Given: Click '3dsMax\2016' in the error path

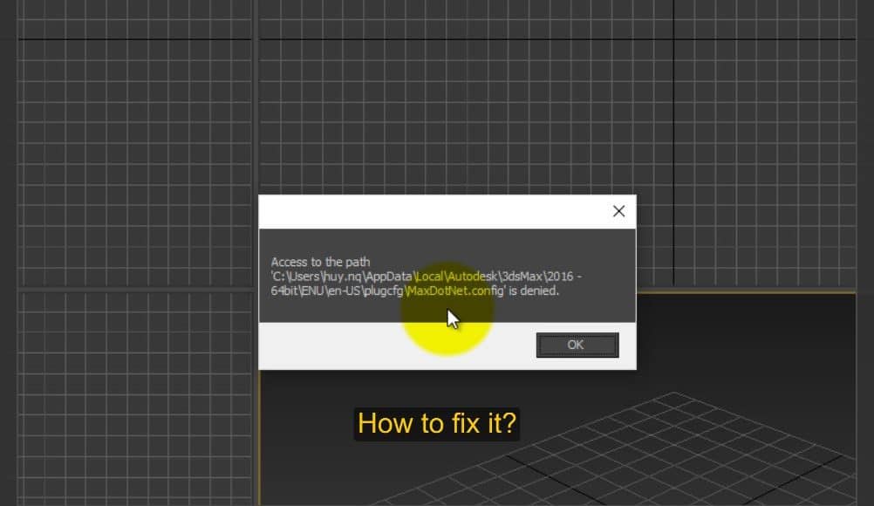Looking at the screenshot, I should 534,277.
